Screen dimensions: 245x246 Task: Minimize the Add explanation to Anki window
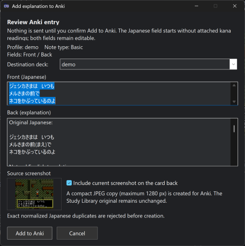(196, 6)
